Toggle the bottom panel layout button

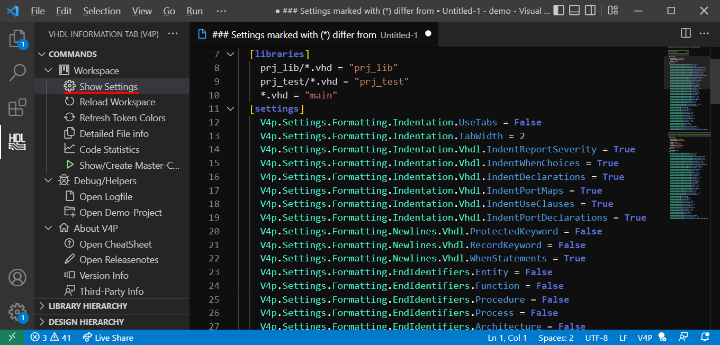[574, 11]
